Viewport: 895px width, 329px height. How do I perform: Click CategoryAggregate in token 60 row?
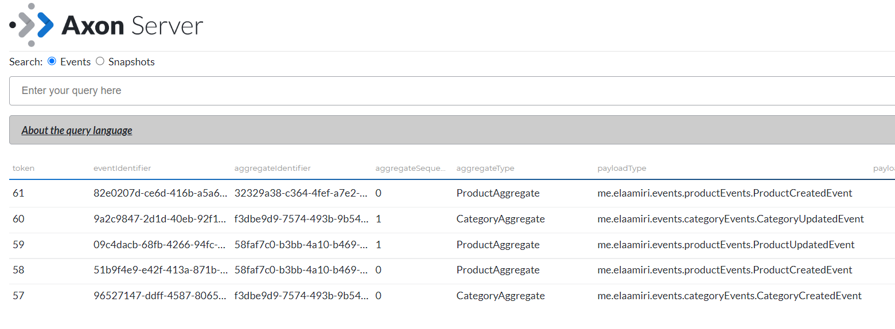tap(501, 219)
